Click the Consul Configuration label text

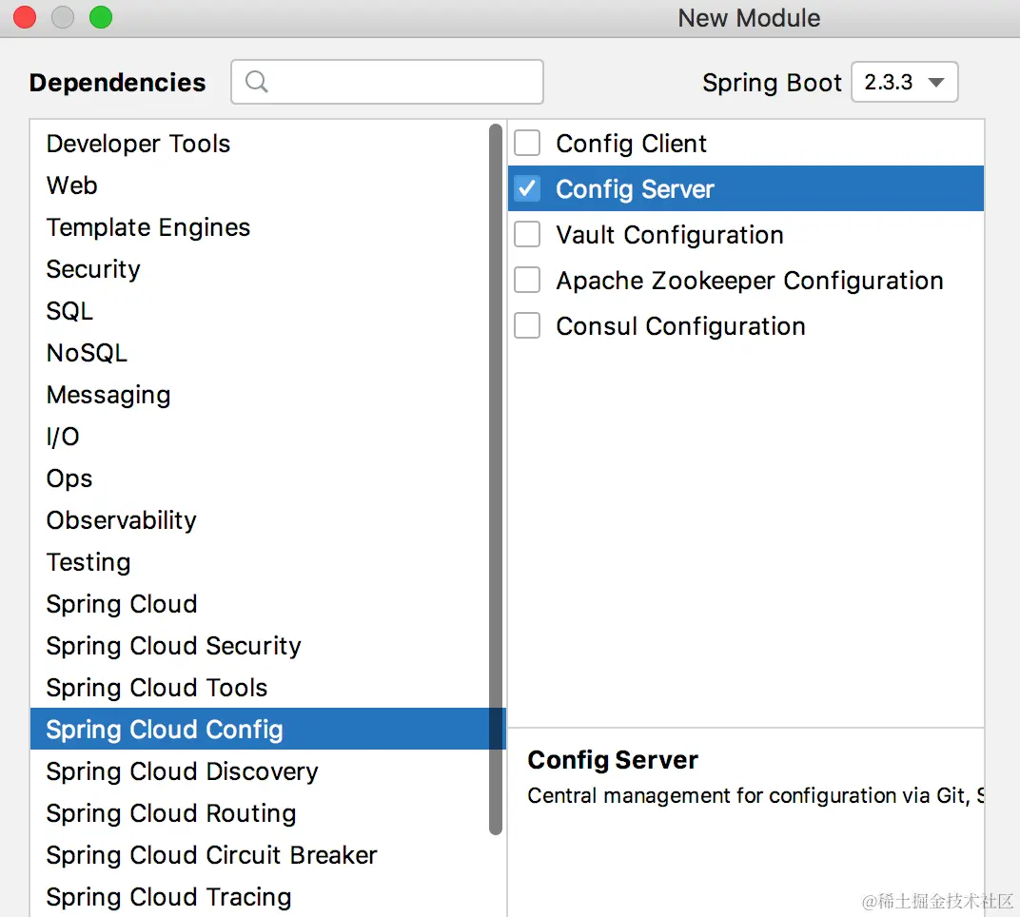pos(680,326)
